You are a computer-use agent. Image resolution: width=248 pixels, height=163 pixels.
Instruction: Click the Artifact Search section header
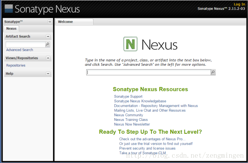click(x=28, y=36)
